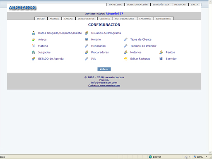Click the IVA wrench icon
The image size is (212, 159).
pos(87,59)
